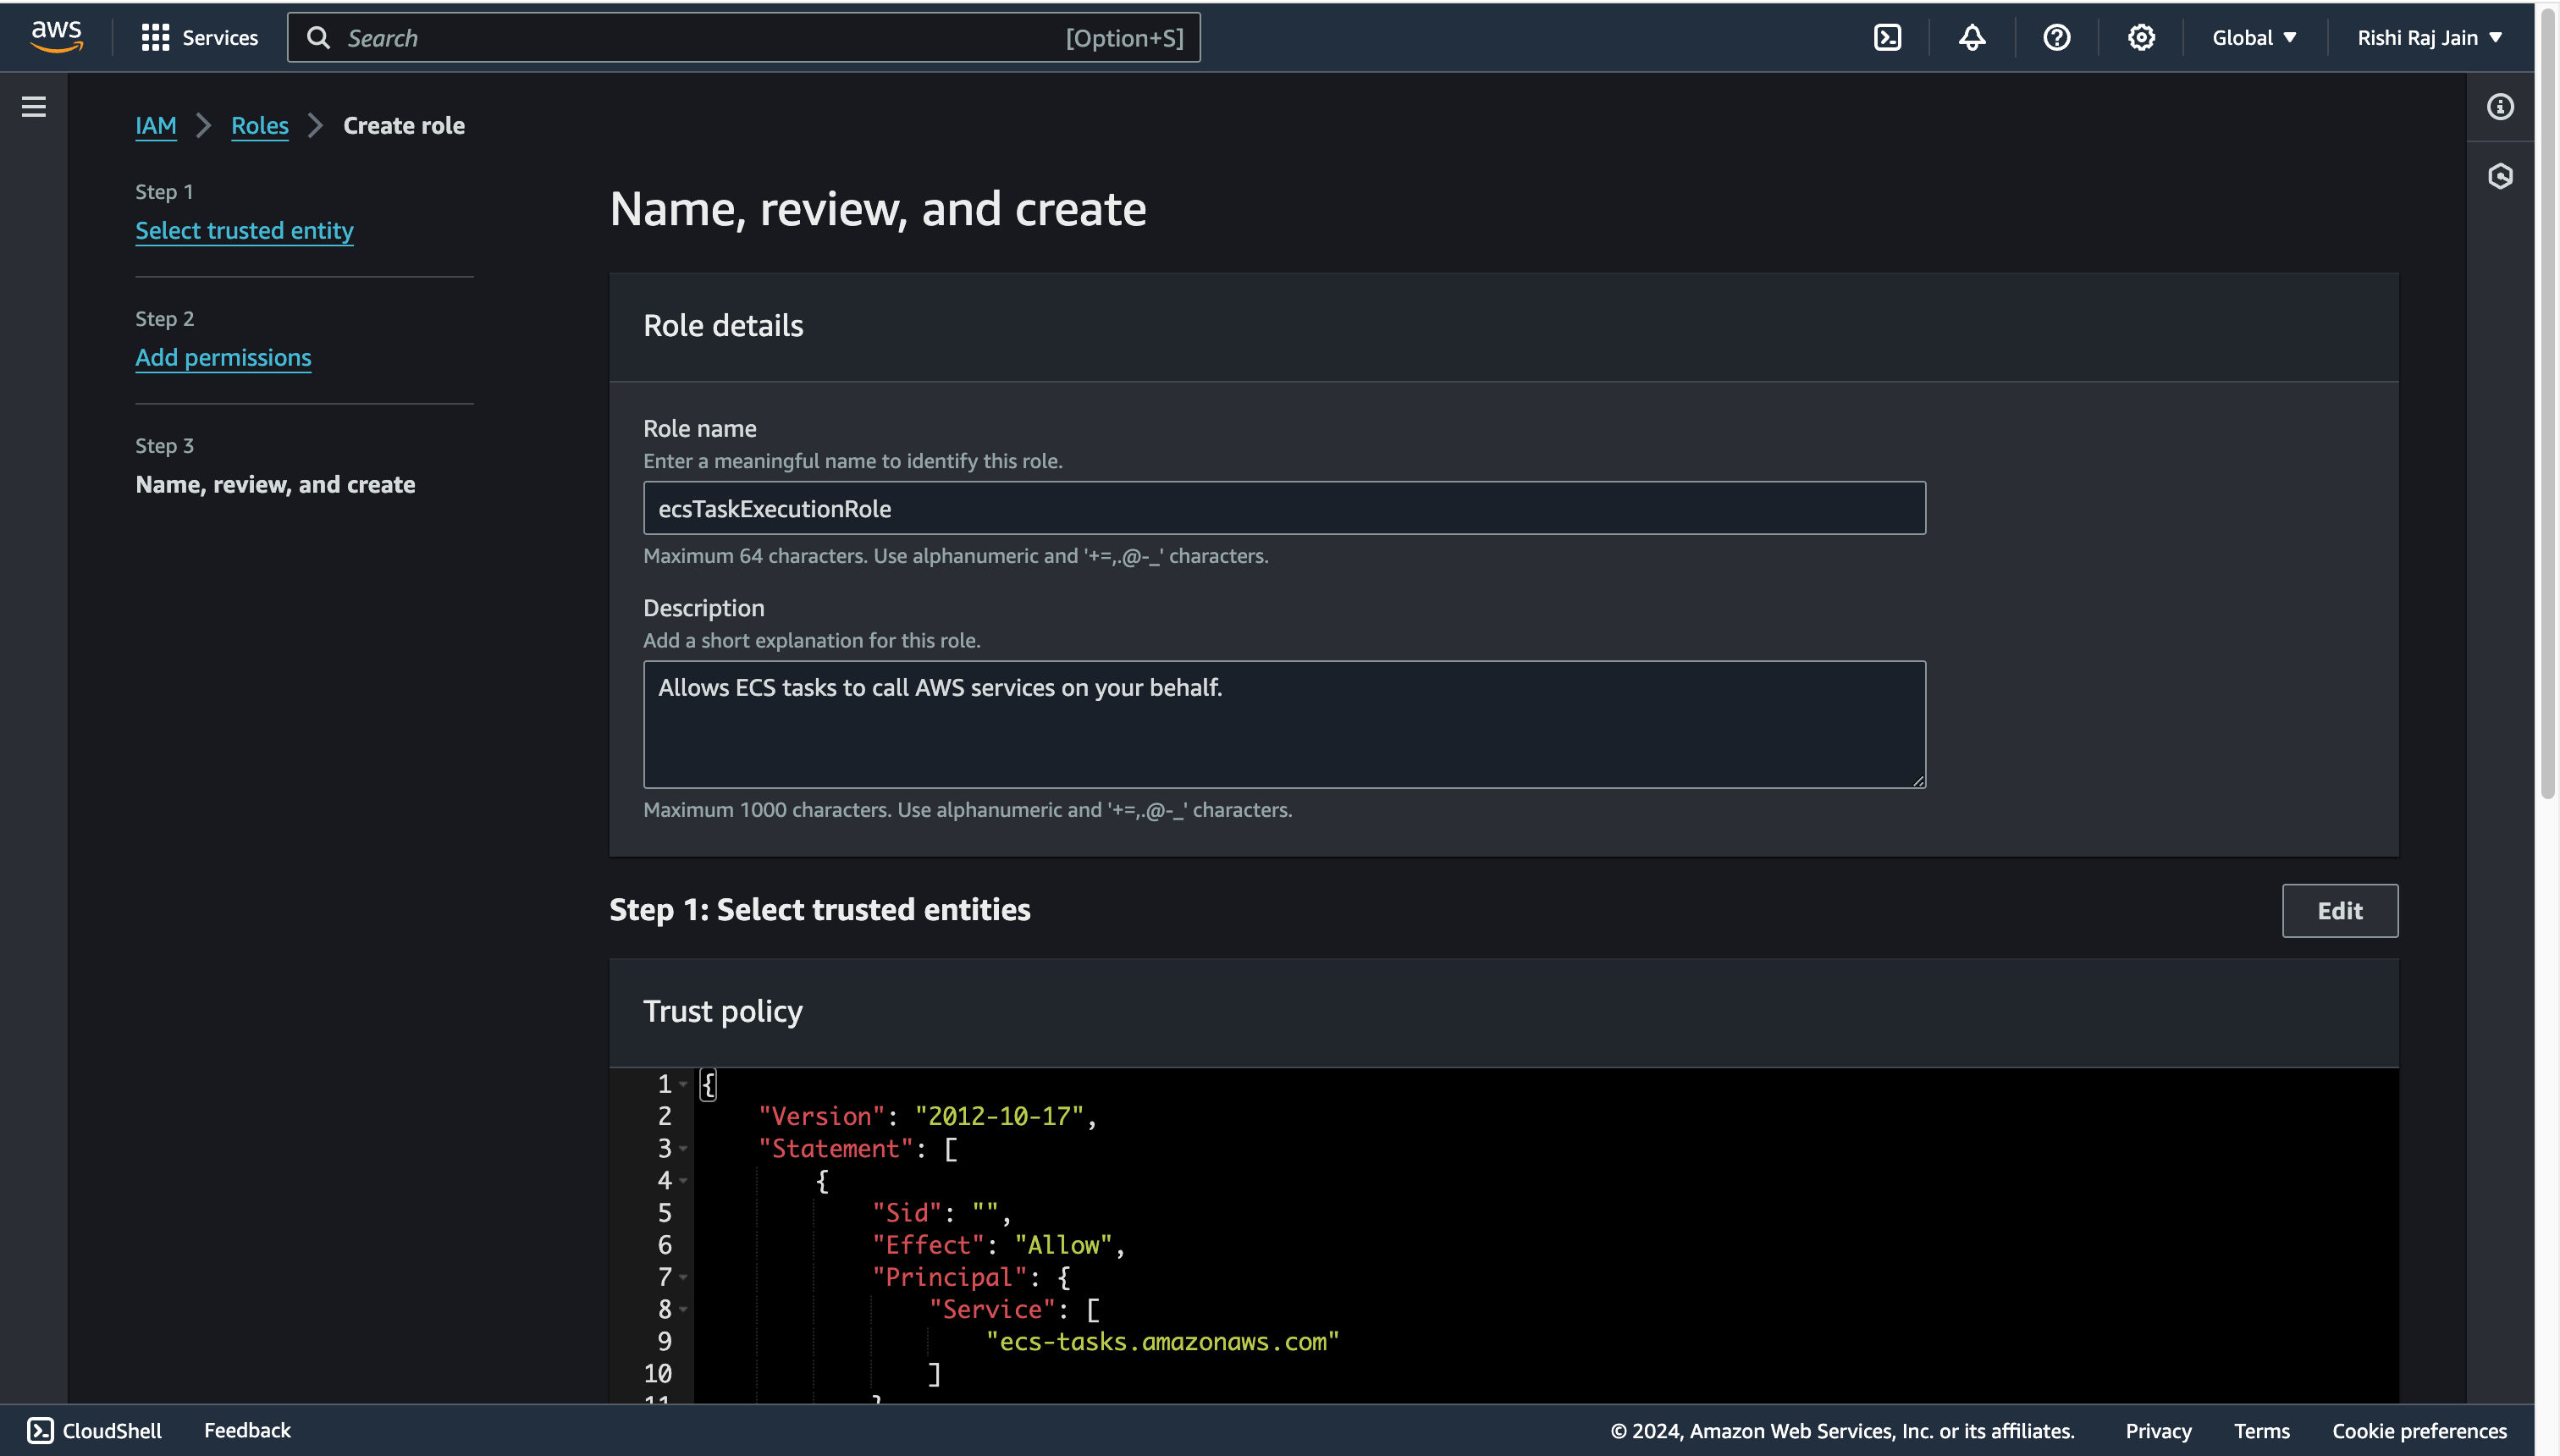Click the Role name input field

click(1283, 508)
